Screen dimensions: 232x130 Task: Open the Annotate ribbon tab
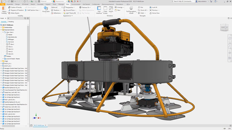40,4
